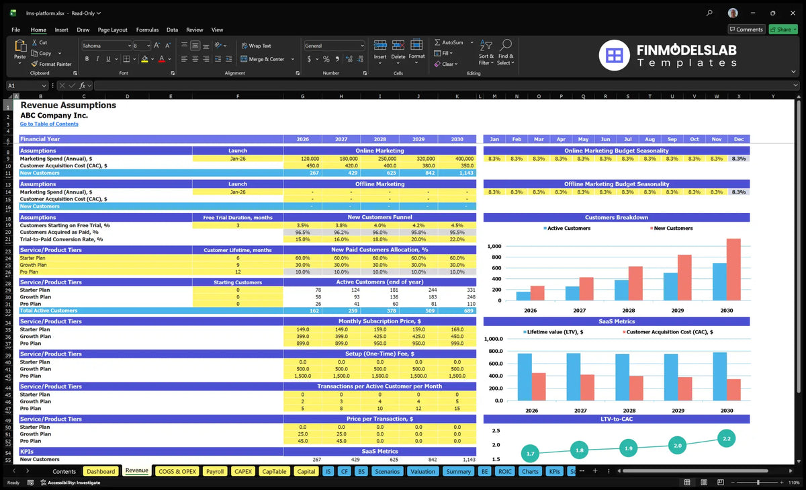Align cell content to bottom
806x490 pixels.
[206, 46]
